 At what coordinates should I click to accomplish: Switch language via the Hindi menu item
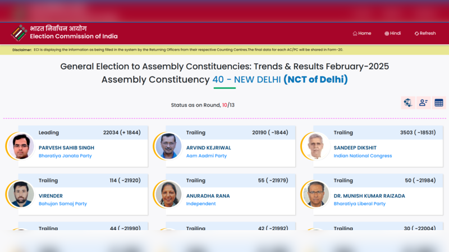(x=395, y=34)
